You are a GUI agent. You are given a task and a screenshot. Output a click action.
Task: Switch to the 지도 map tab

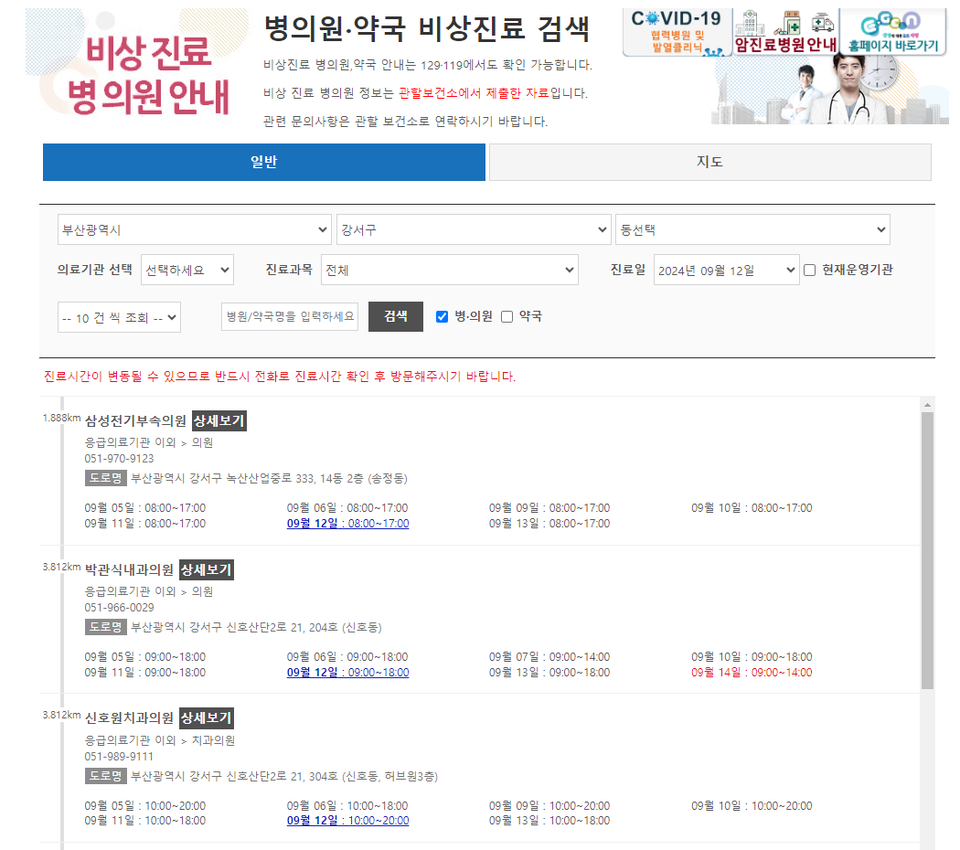tap(709, 162)
